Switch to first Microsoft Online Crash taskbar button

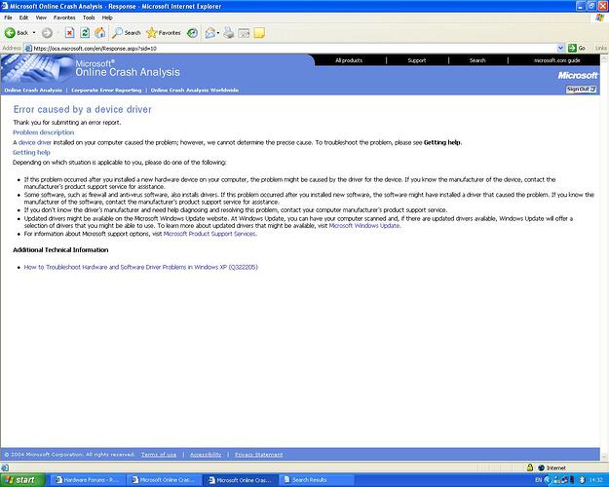(x=165, y=480)
